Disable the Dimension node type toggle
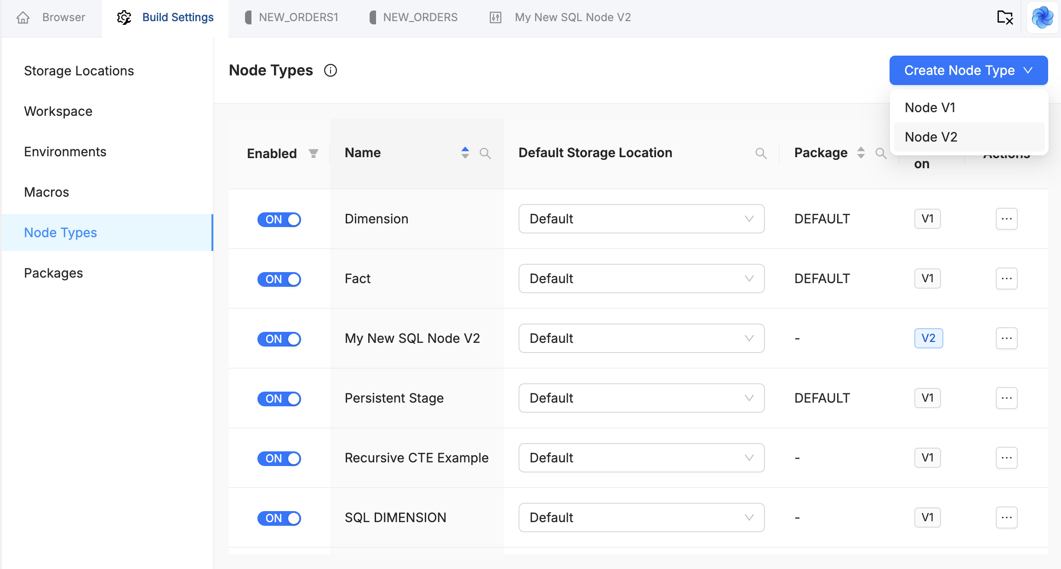Screen dimensions: 1061x569 pos(279,219)
